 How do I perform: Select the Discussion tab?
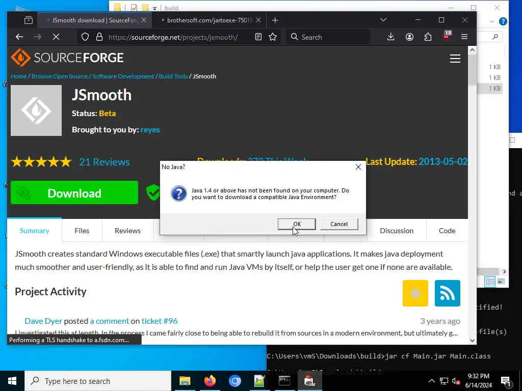(x=397, y=231)
